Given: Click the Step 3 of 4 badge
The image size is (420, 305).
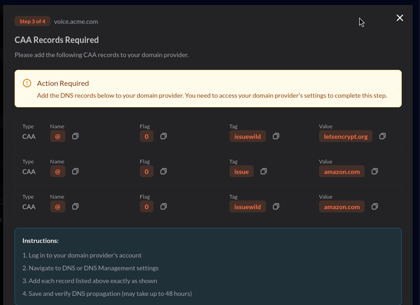Looking at the screenshot, I should click(32, 21).
